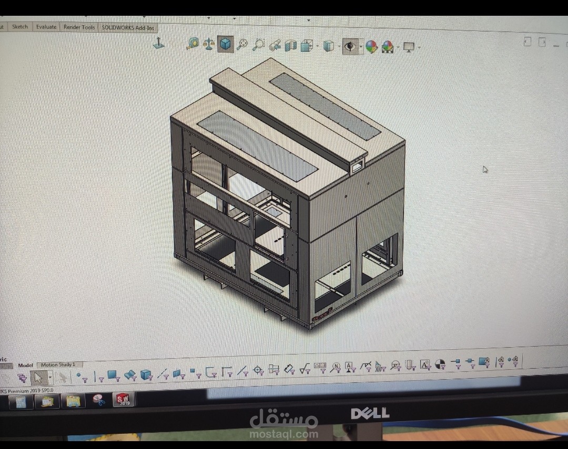This screenshot has width=568, height=449.
Task: Expand the View Orientation dropdown arrow
Action: tap(317, 46)
